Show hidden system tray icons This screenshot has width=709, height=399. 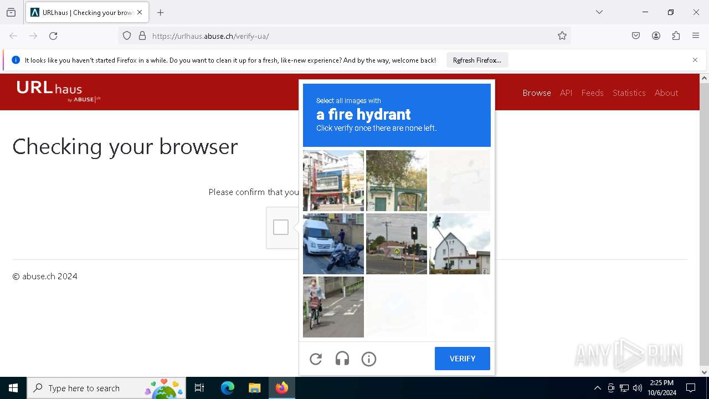[597, 388]
